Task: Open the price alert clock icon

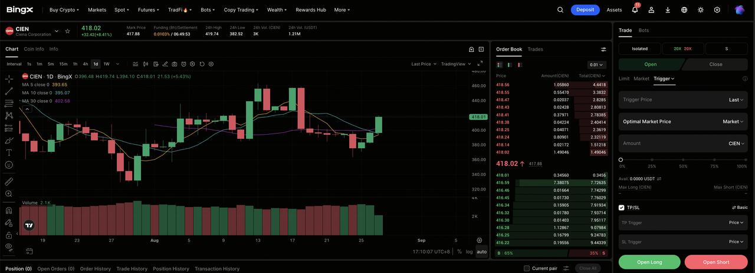Action: tap(183, 64)
